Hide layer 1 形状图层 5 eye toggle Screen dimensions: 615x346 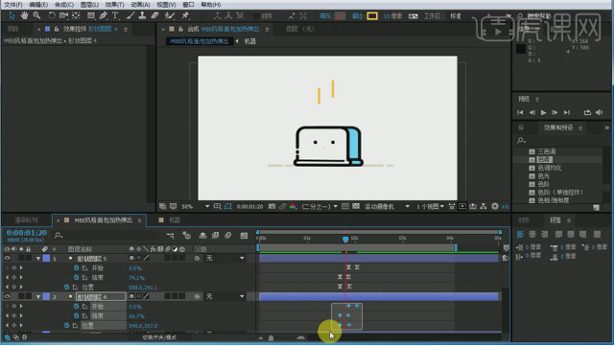[x=7, y=258]
